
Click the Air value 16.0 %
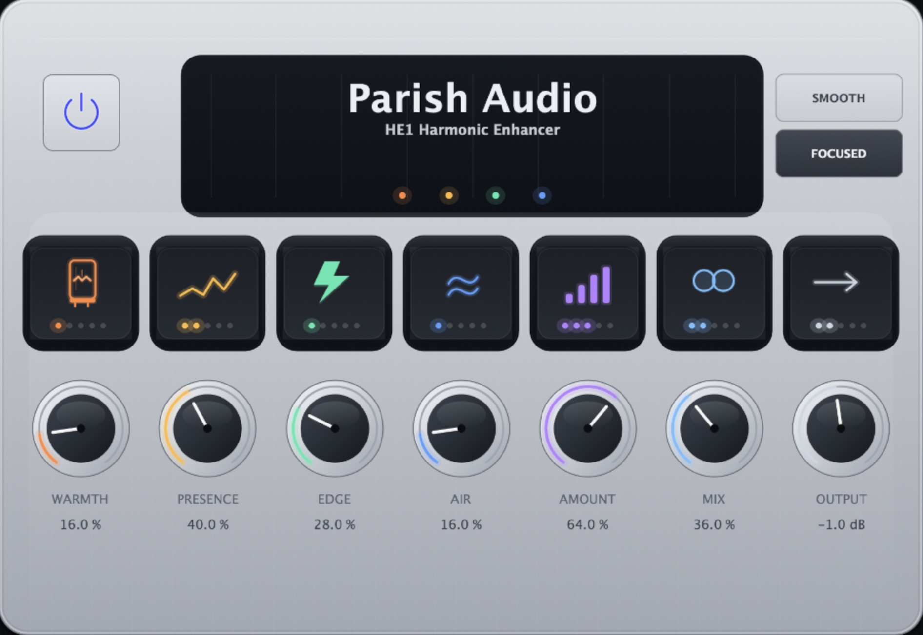point(461,524)
